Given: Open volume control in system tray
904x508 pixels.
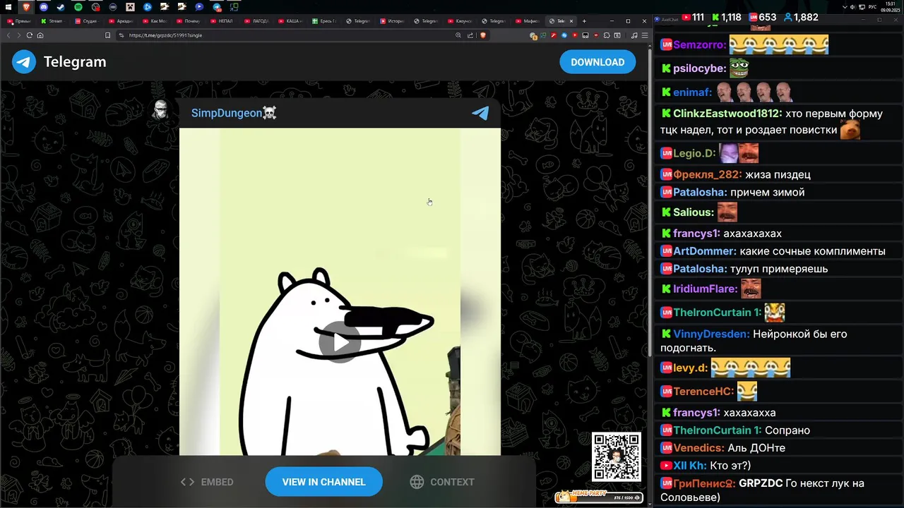Looking at the screenshot, I should [852, 7].
